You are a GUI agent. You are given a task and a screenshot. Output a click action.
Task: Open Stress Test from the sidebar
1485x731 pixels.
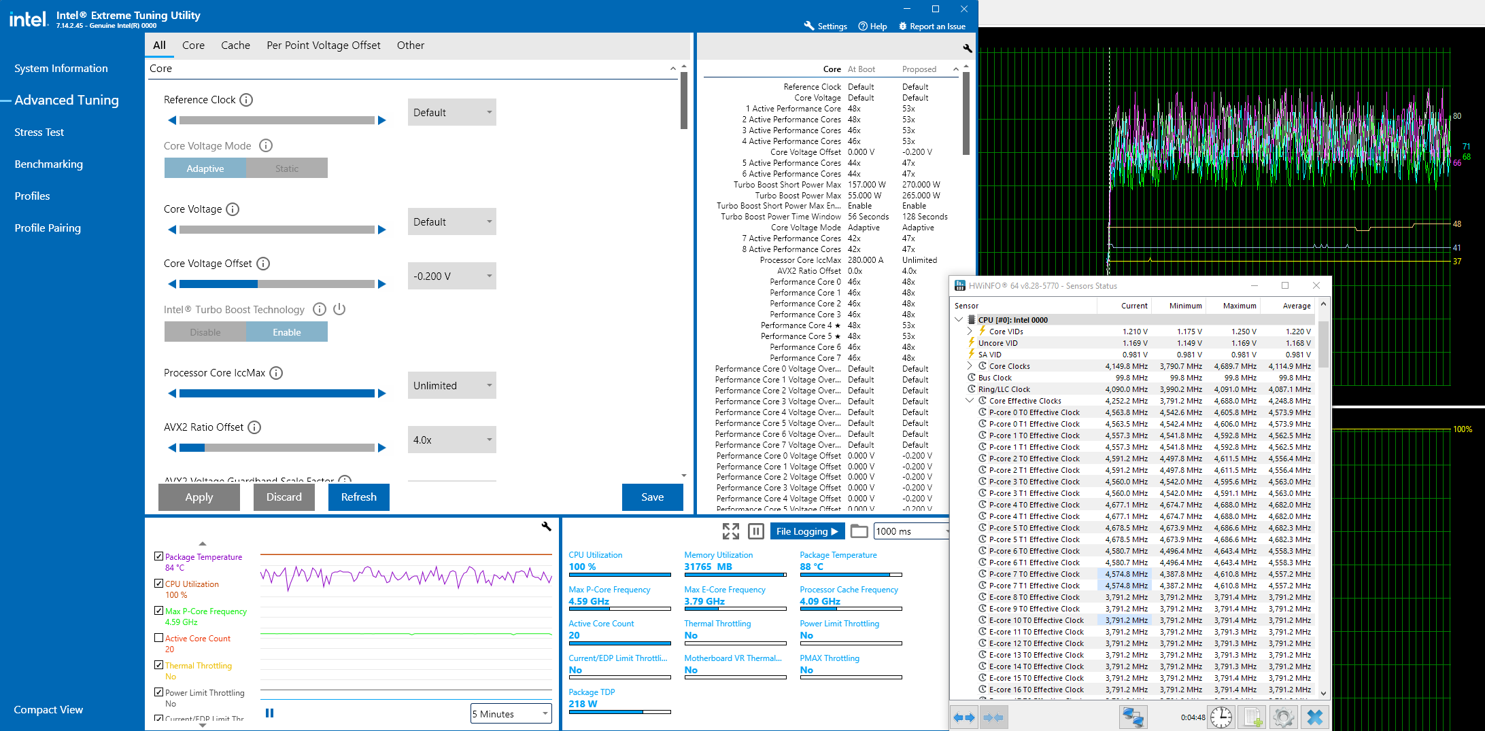pos(39,132)
